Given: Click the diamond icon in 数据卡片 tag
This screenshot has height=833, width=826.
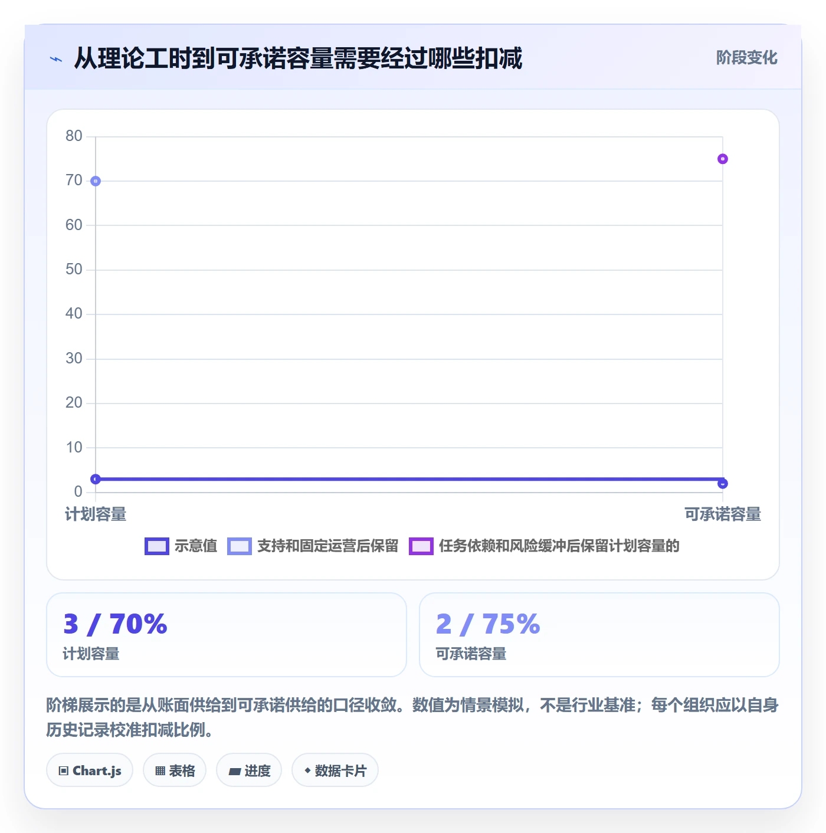Looking at the screenshot, I should pos(307,770).
